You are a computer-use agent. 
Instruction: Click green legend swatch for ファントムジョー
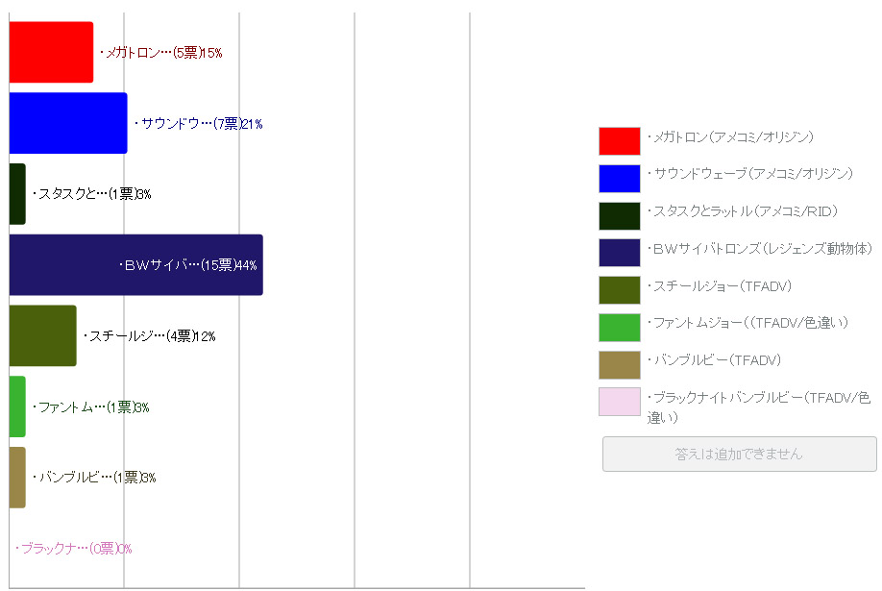tap(620, 328)
